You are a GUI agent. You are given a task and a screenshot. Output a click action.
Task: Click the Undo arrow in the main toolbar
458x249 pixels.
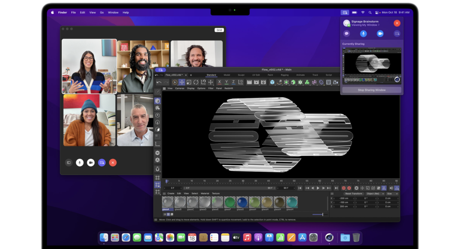[159, 82]
